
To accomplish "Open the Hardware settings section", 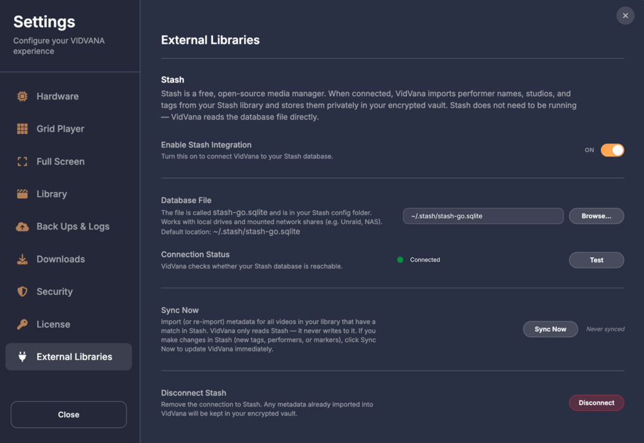I will point(57,96).
